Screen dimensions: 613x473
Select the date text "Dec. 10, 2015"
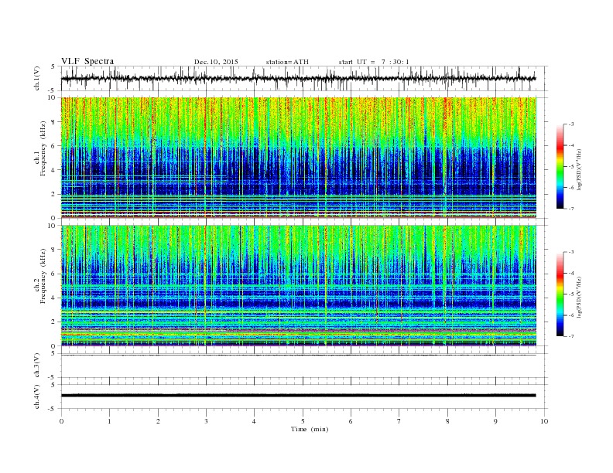click(216, 62)
